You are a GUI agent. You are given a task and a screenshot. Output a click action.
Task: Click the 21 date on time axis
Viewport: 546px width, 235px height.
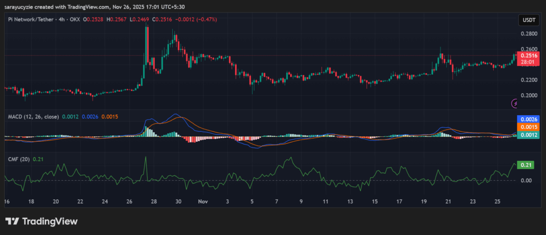[x=448, y=202]
